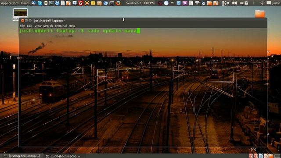The height and width of the screenshot is (158, 281).
Task: Open the terminal File menu
Action: (x=22, y=26)
